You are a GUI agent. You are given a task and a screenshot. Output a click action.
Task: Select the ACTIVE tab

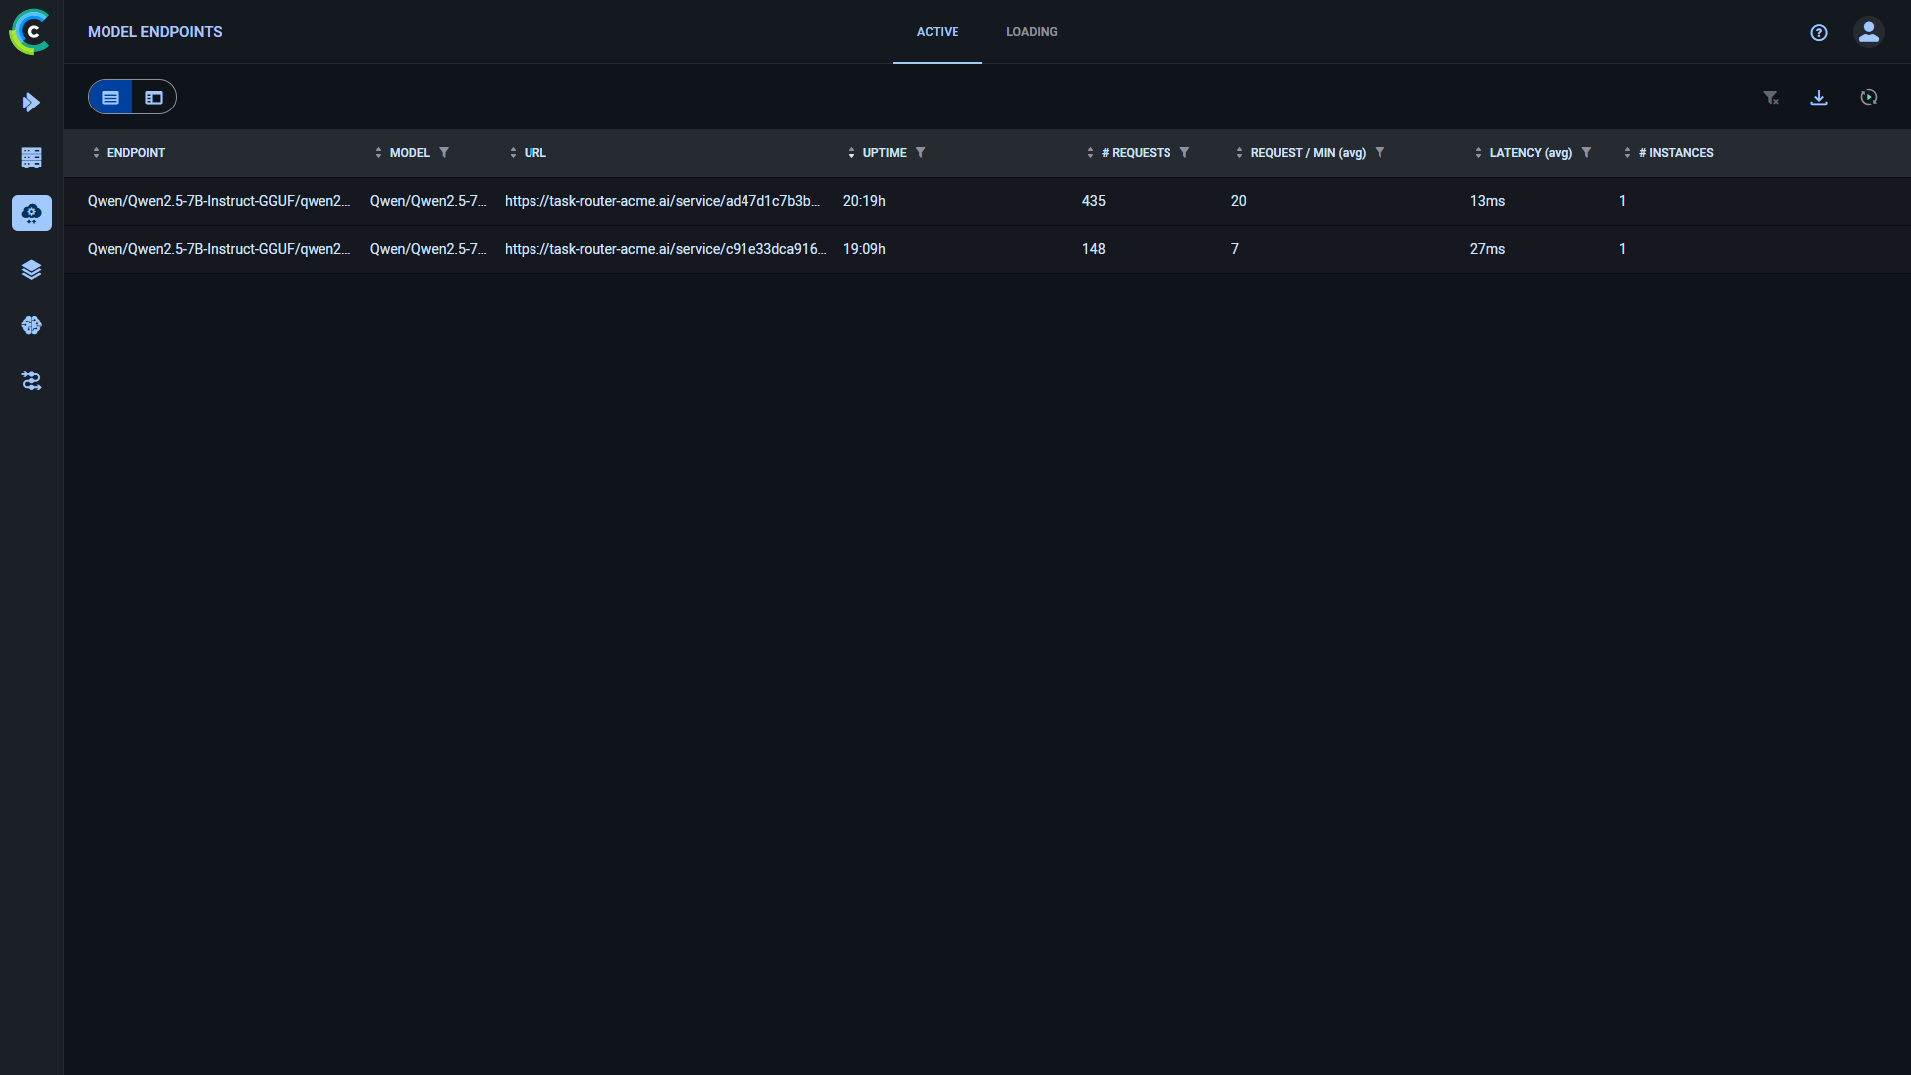(x=937, y=31)
